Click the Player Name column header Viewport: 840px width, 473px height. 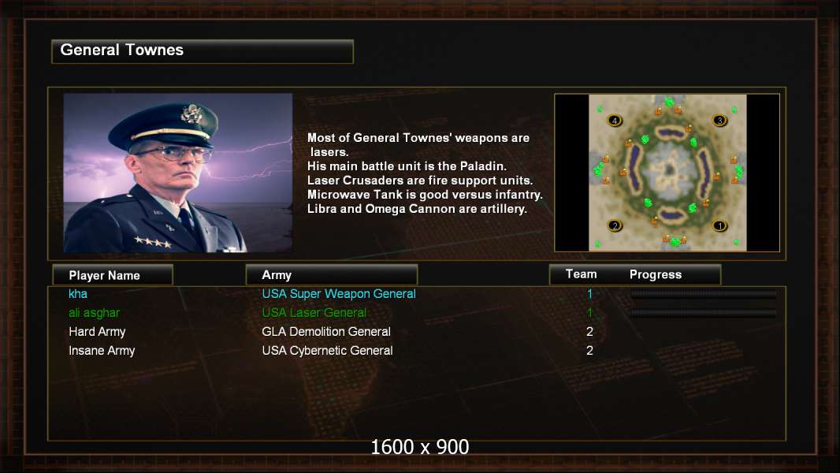pyautogui.click(x=113, y=275)
